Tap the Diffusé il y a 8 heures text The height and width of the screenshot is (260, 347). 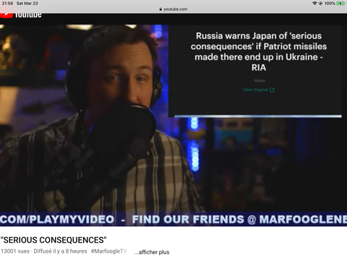point(60,251)
